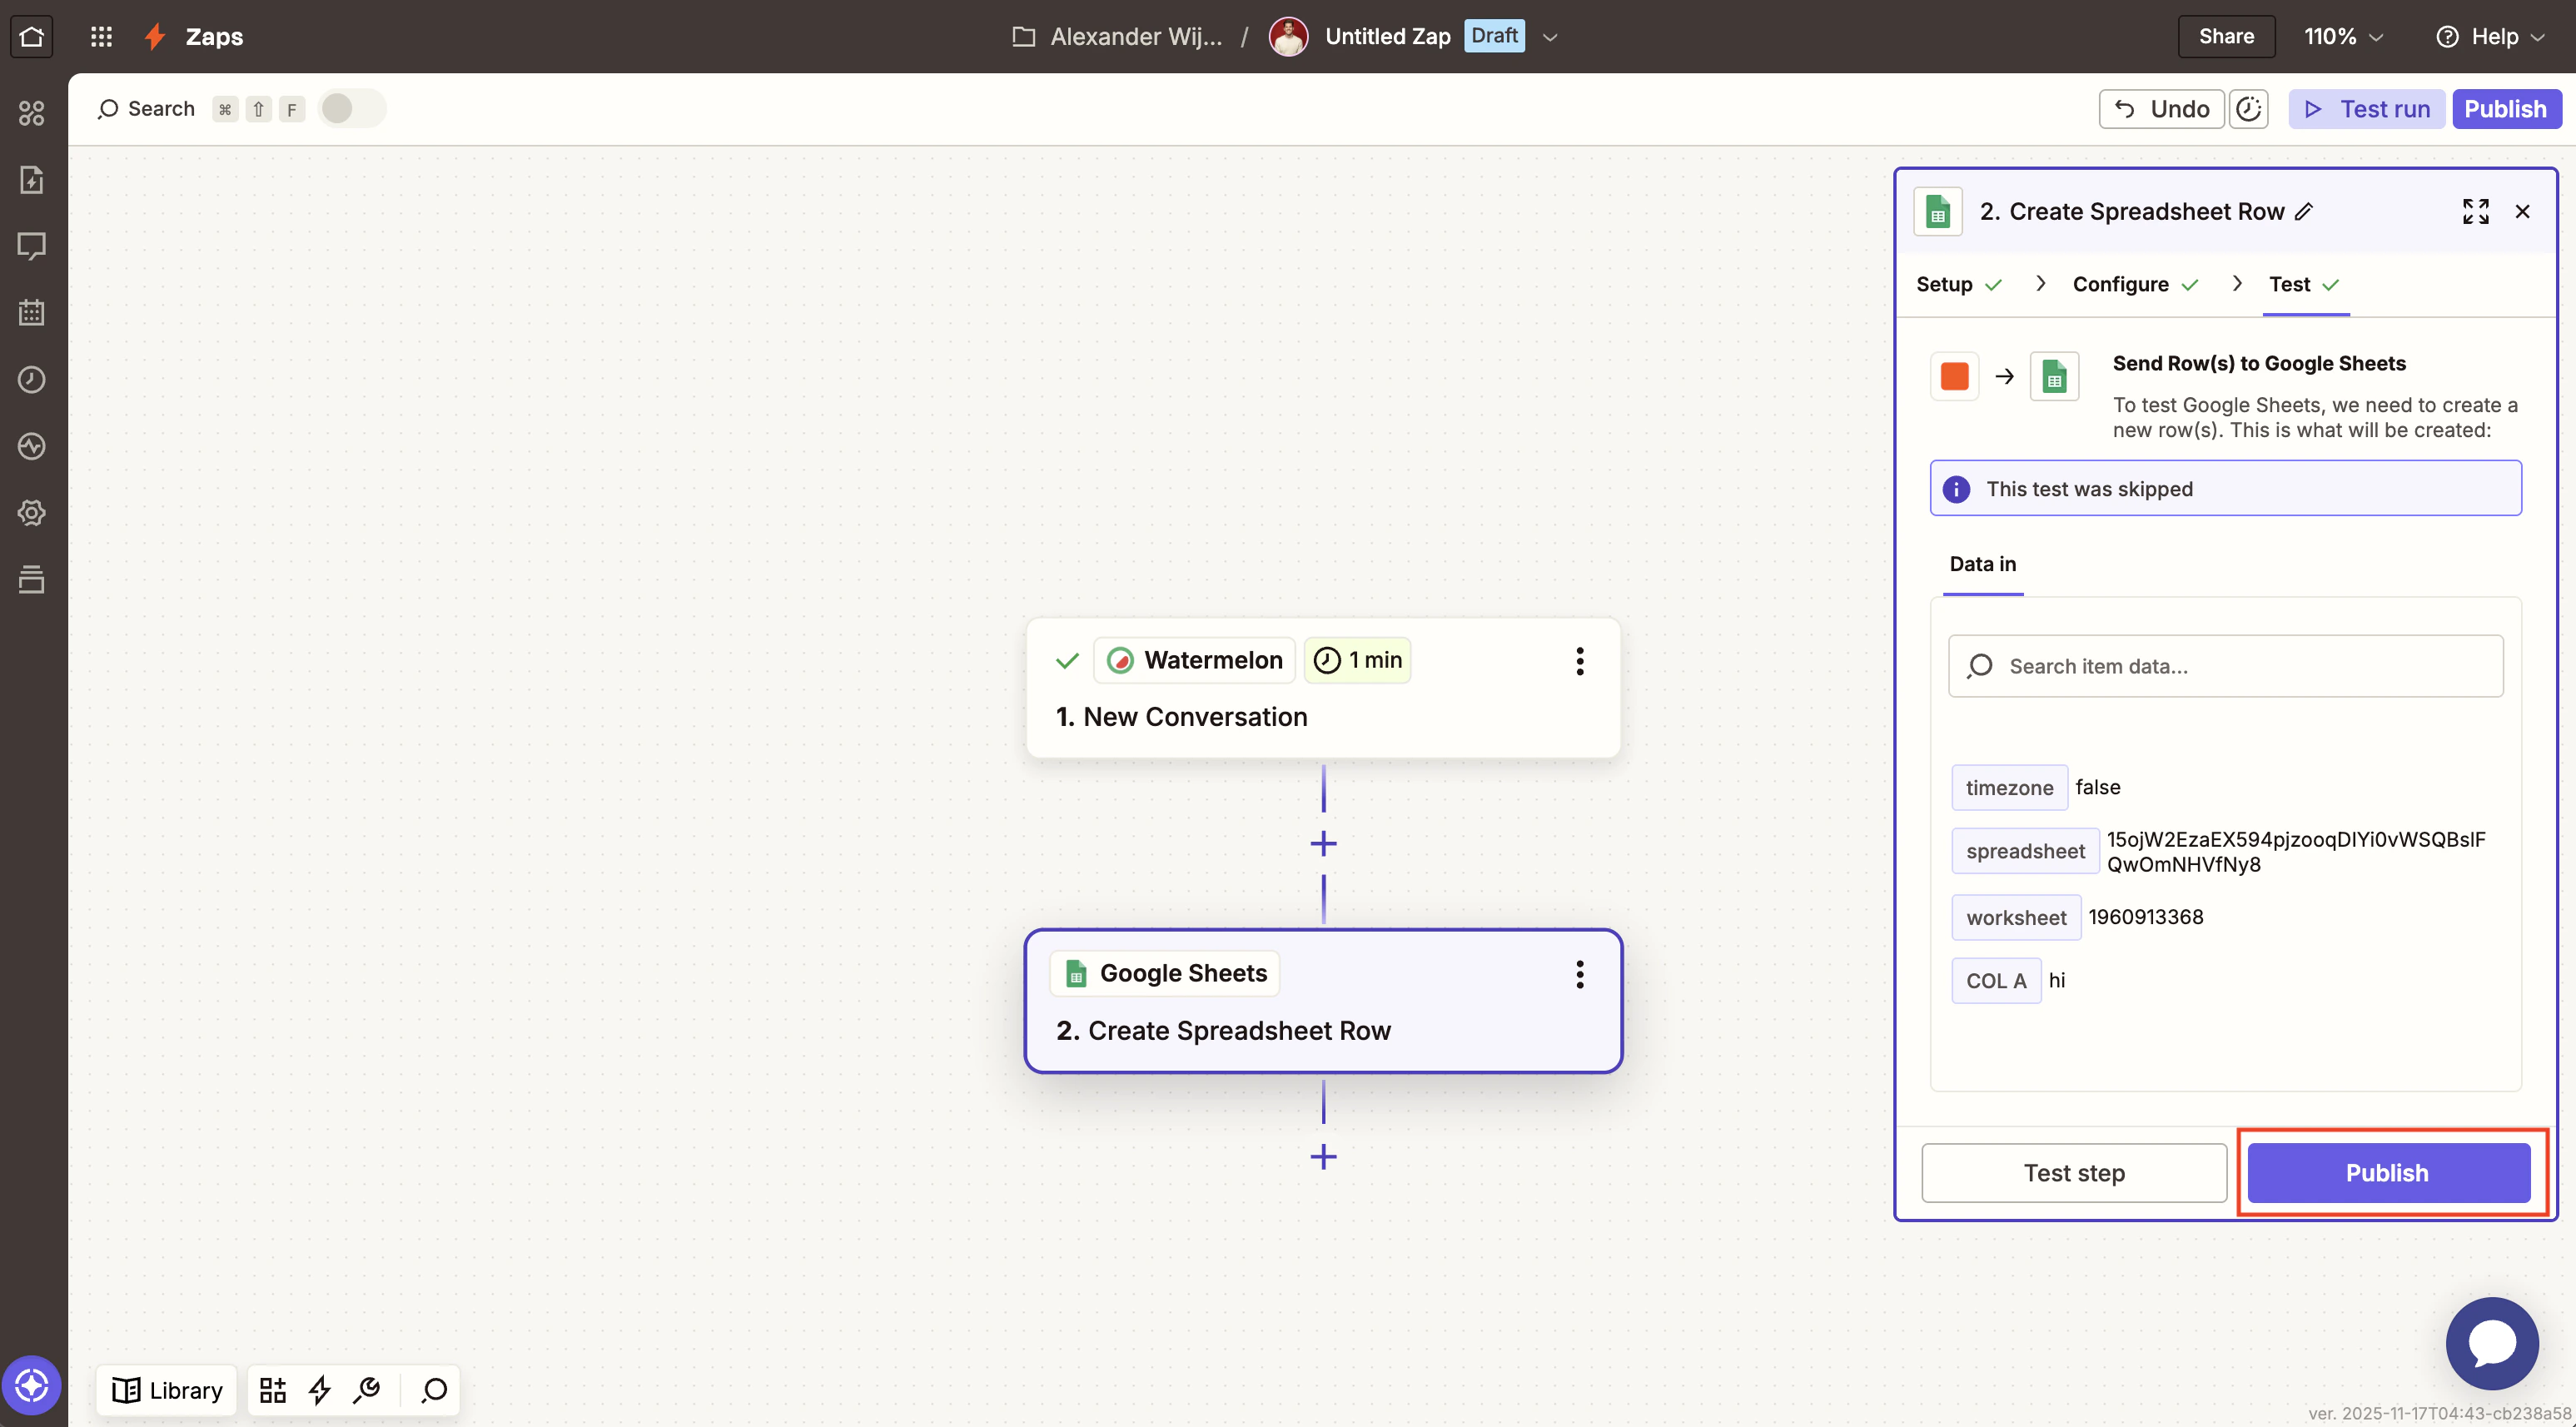This screenshot has height=1427, width=2576.
Task: Open the calendar grid icon in left sidebar
Action: coord(32,313)
